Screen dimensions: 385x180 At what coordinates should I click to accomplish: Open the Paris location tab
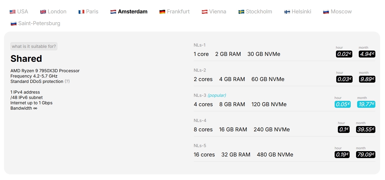point(88,12)
